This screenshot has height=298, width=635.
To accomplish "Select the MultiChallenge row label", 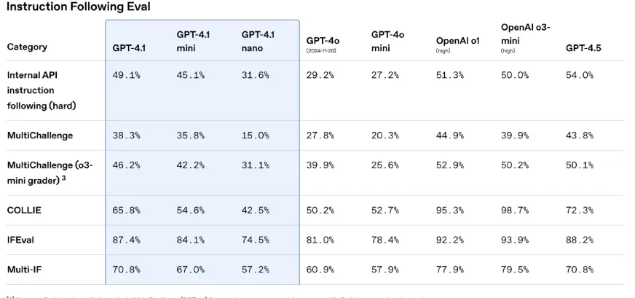I will coord(39,136).
